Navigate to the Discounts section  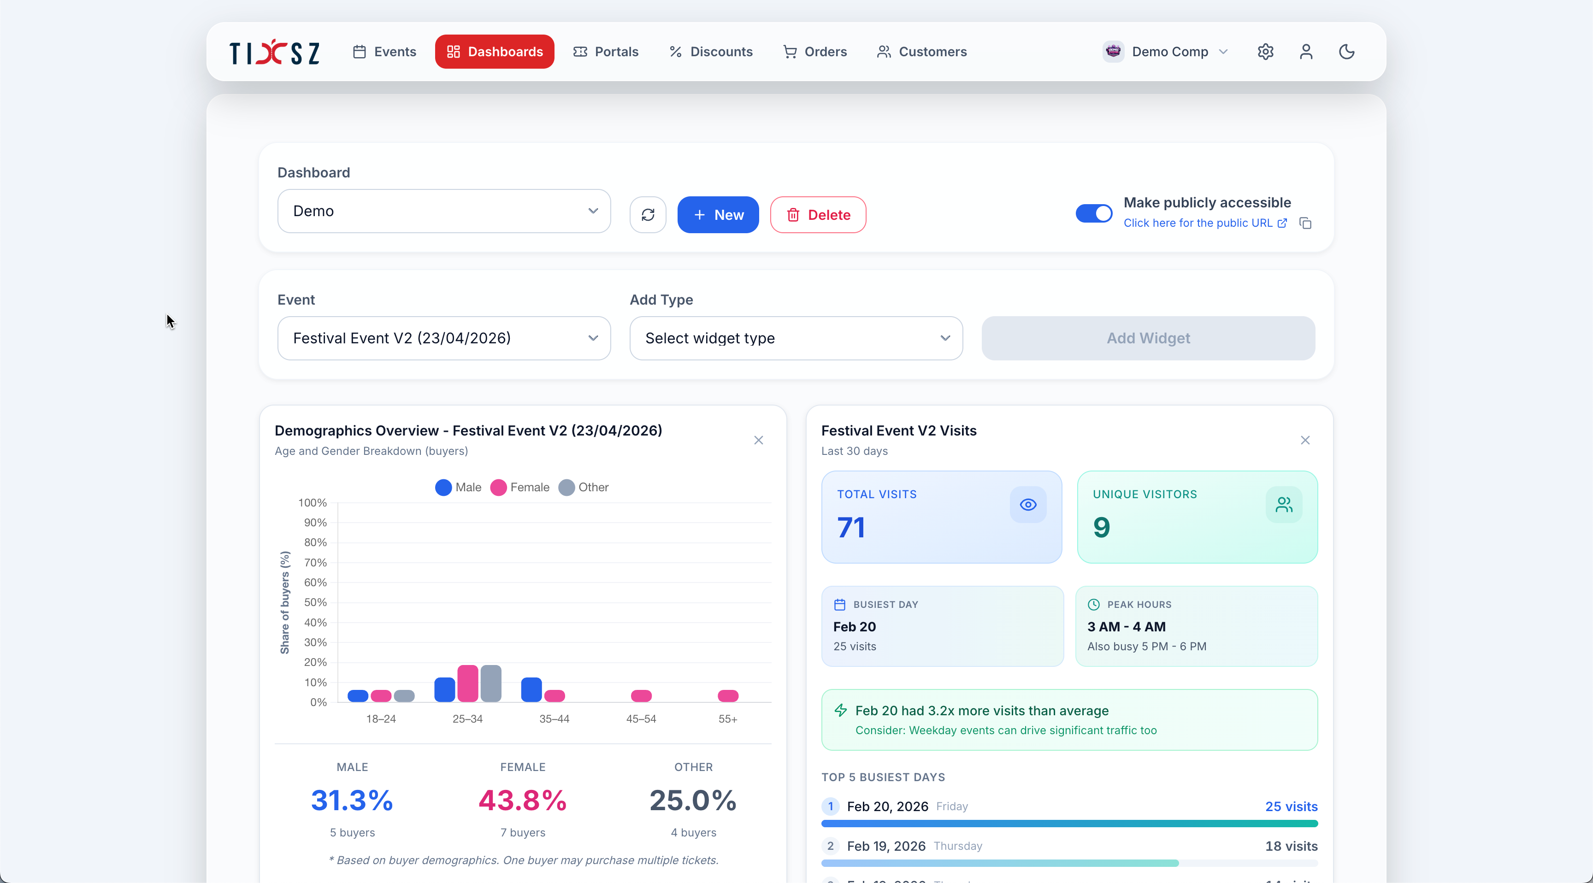(x=710, y=51)
